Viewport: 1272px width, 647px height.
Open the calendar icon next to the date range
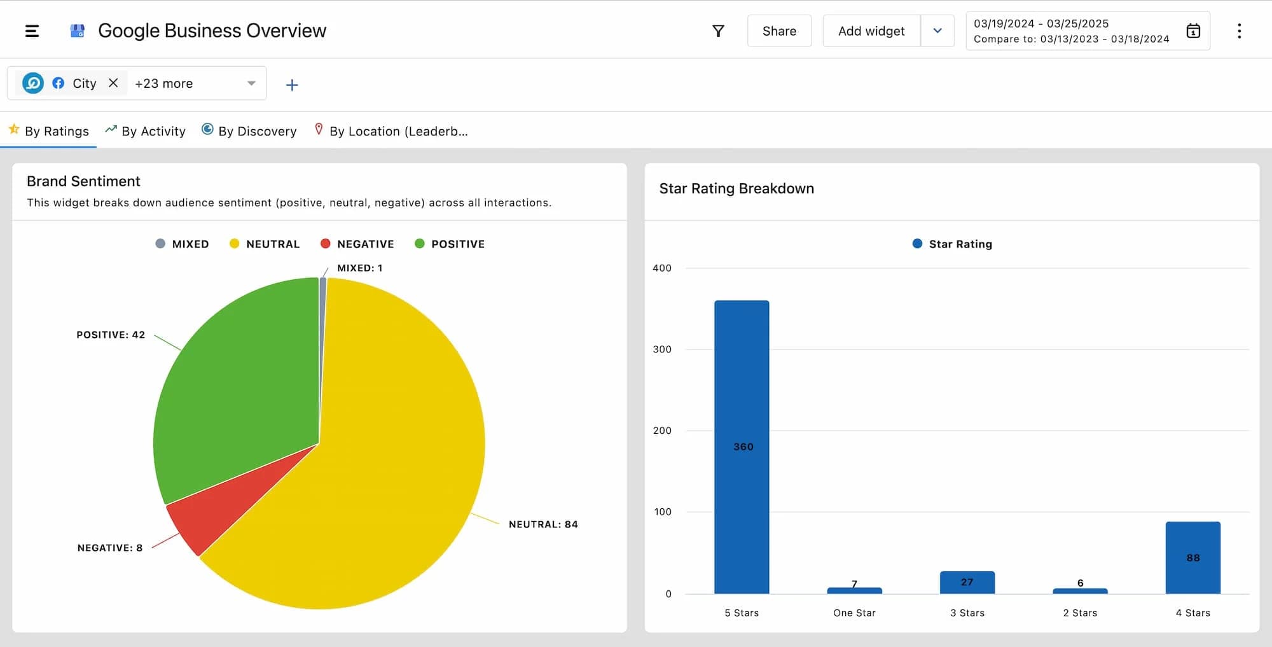[1192, 30]
